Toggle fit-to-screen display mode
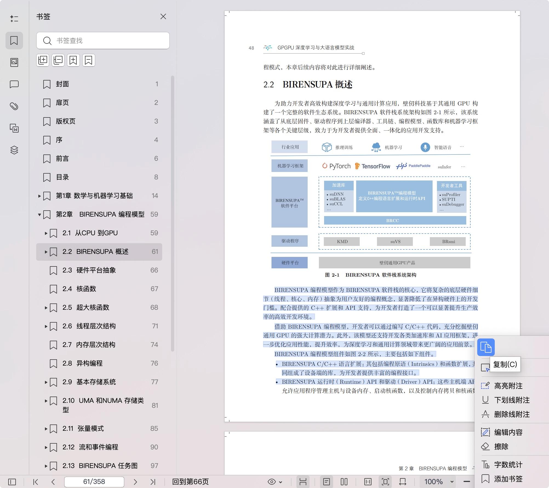The image size is (549, 488). [385, 482]
